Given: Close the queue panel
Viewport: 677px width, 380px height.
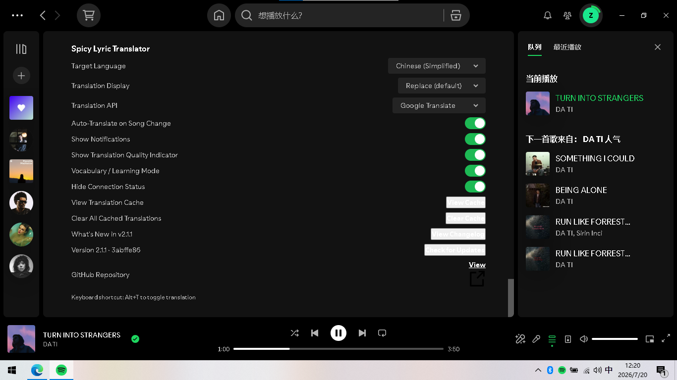Looking at the screenshot, I should (658, 47).
